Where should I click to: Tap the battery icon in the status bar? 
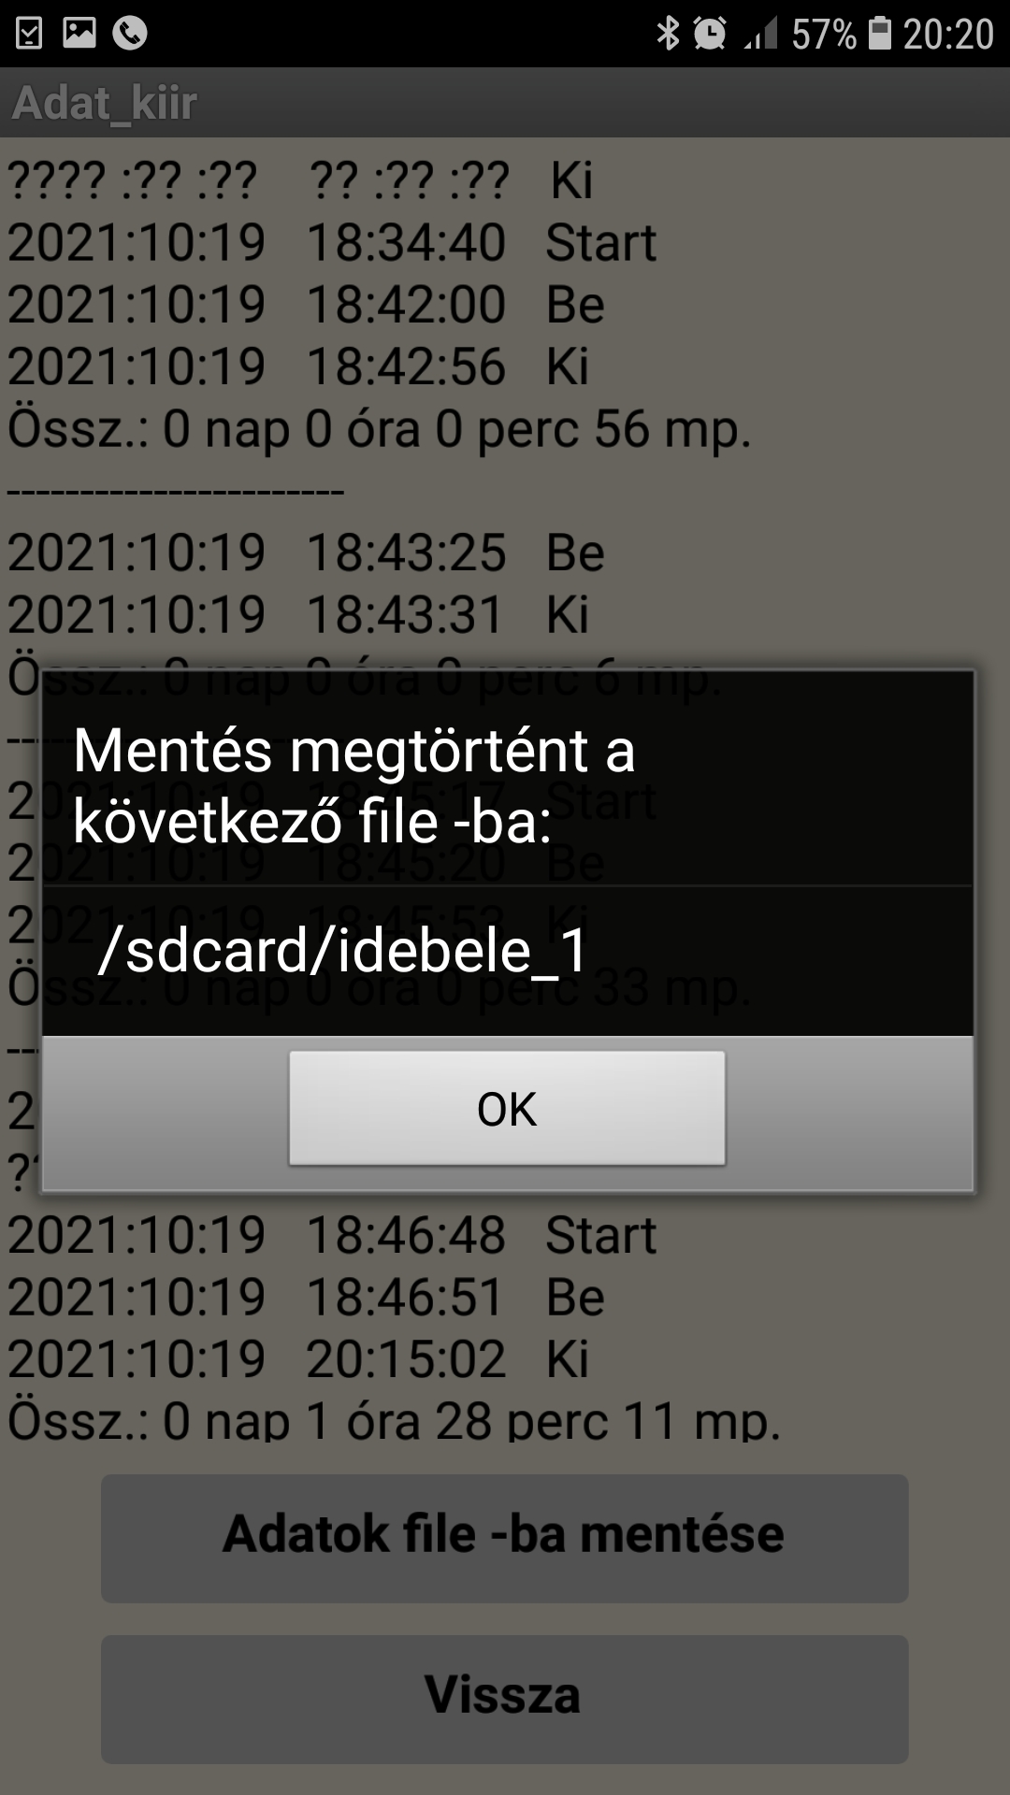[880, 34]
